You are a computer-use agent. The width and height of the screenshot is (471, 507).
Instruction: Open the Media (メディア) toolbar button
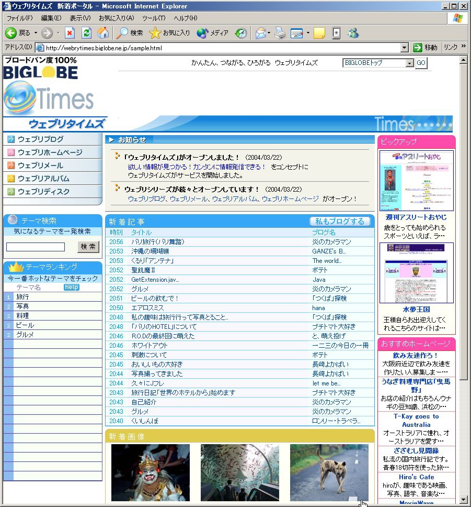pos(212,32)
